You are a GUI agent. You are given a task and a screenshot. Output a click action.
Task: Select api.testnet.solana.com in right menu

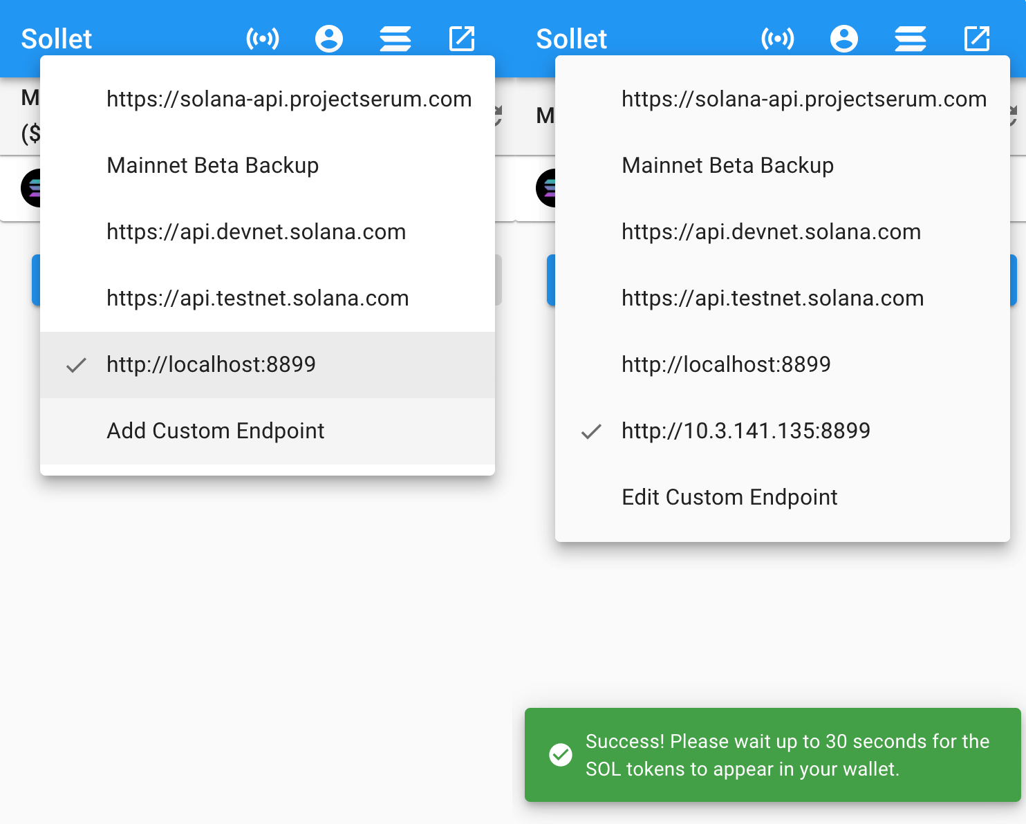pyautogui.click(x=783, y=299)
